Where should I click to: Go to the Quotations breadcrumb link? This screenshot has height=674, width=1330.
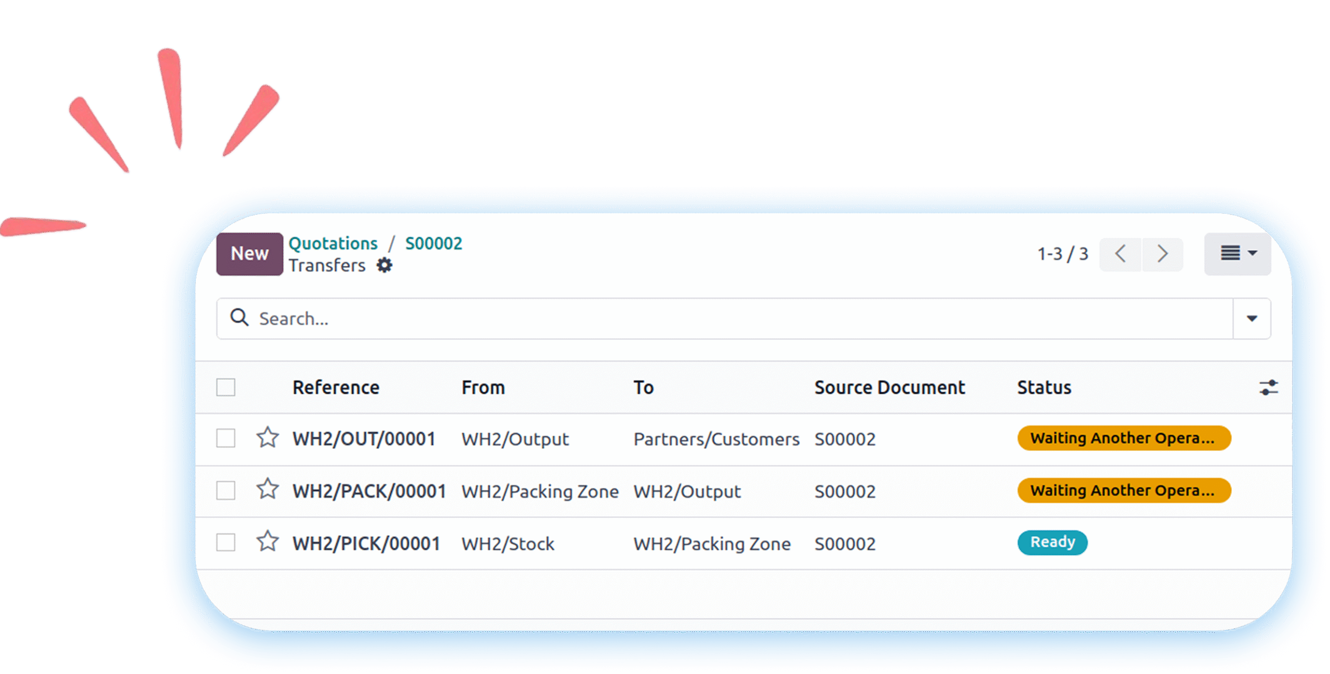tap(333, 243)
